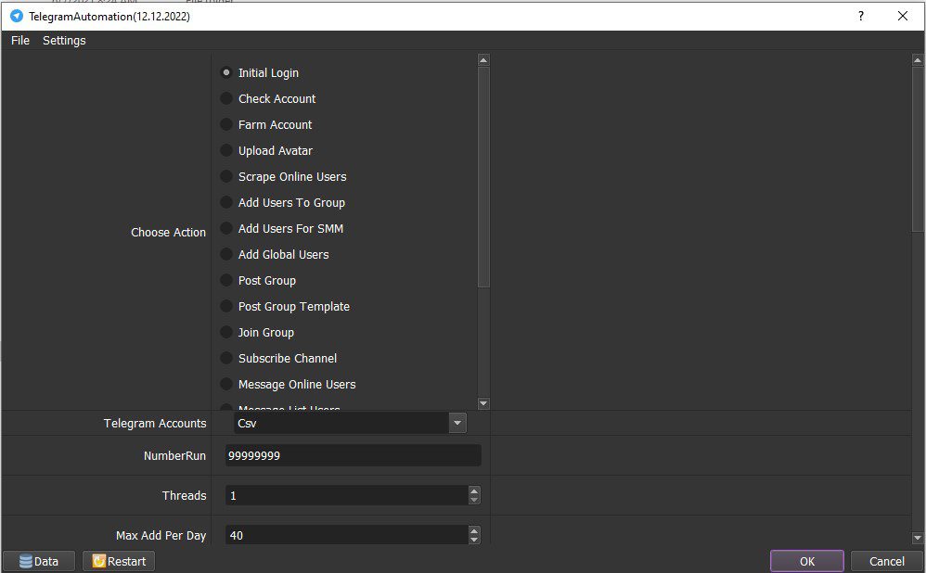Choose the Post Group action
The height and width of the screenshot is (573, 926).
[x=258, y=280]
